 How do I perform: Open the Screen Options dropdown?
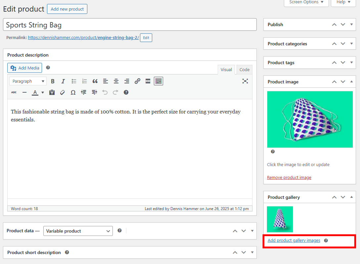[x=306, y=2]
